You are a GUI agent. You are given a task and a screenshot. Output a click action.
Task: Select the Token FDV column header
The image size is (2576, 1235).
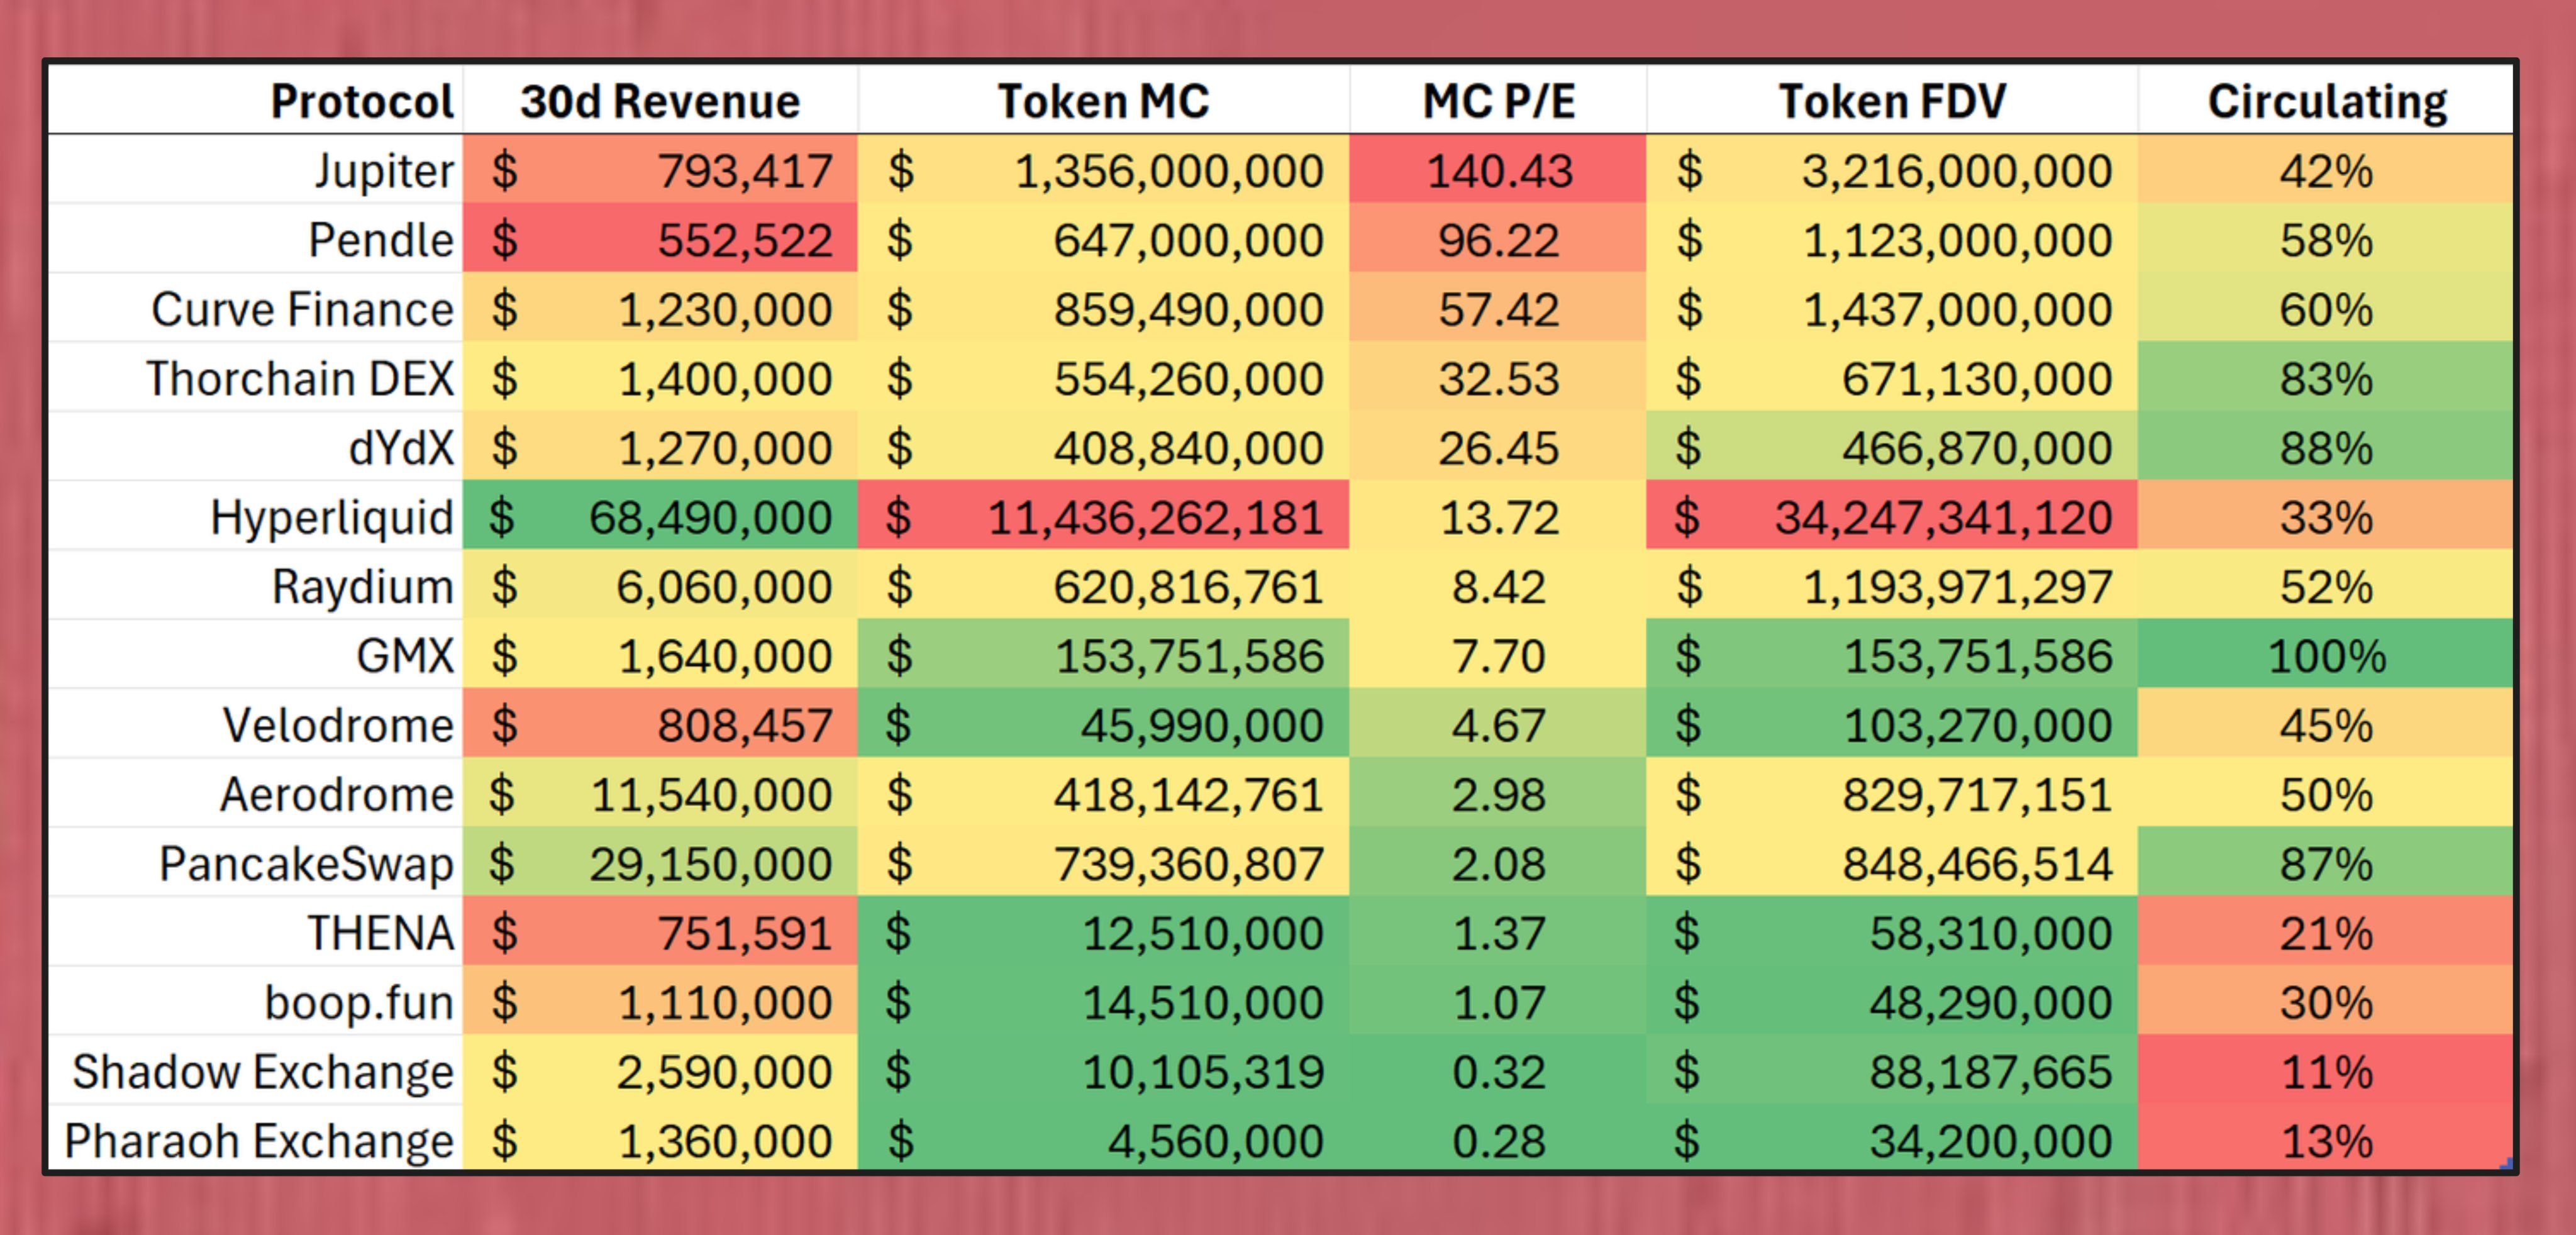tap(1892, 100)
